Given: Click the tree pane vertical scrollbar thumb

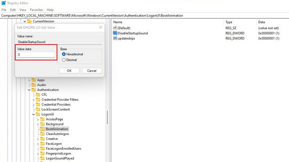Looking at the screenshot, I should pyautogui.click(x=107, y=117).
